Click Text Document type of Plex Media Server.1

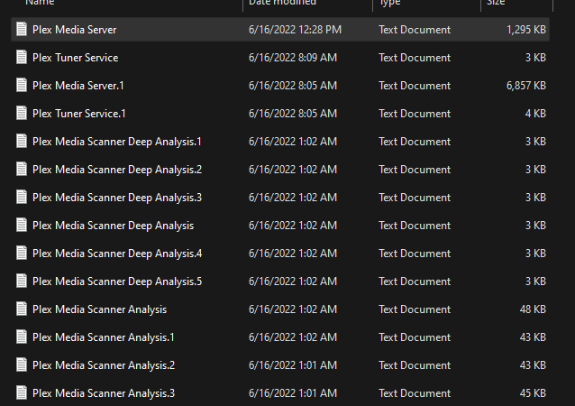tap(415, 85)
